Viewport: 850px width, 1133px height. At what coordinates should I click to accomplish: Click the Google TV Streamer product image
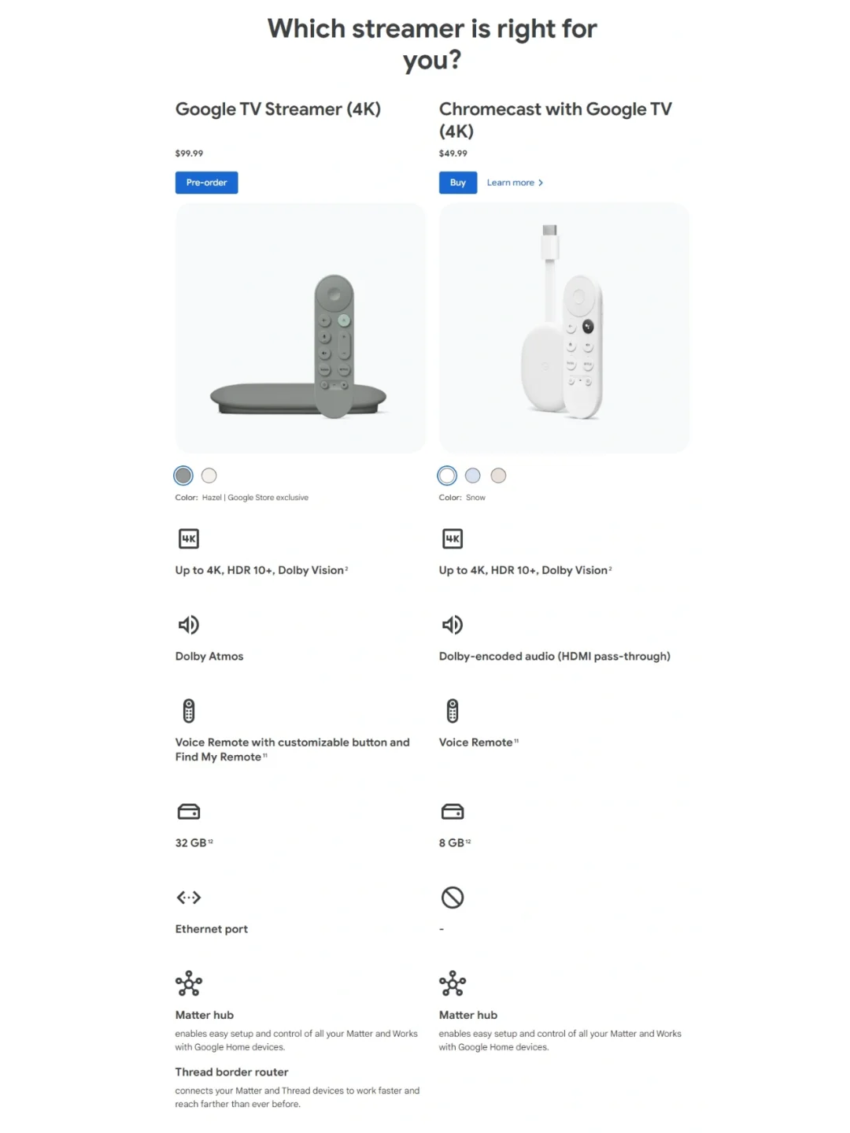(301, 328)
